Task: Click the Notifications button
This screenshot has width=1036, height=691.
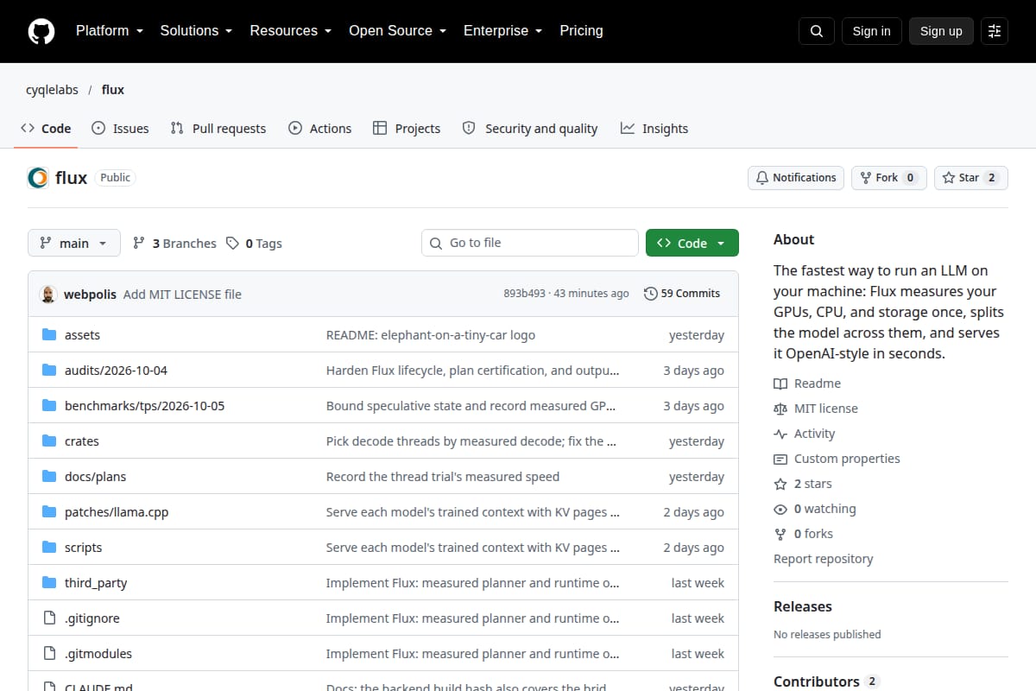Action: point(796,178)
